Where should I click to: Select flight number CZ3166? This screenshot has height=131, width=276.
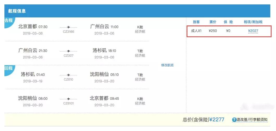tap(69, 32)
